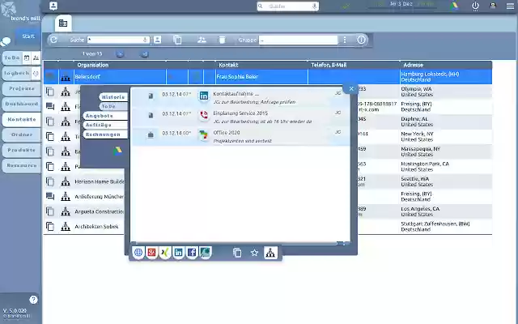518x324 pixels.
Task: Open the chat bubbles icon in sidebar
Action: coord(6,42)
